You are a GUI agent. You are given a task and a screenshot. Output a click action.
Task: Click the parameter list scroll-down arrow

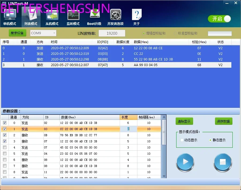pos(164,176)
